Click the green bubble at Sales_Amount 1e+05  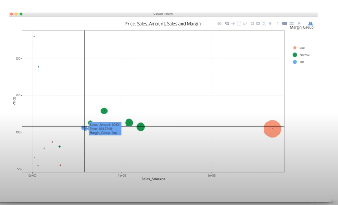click(x=129, y=122)
